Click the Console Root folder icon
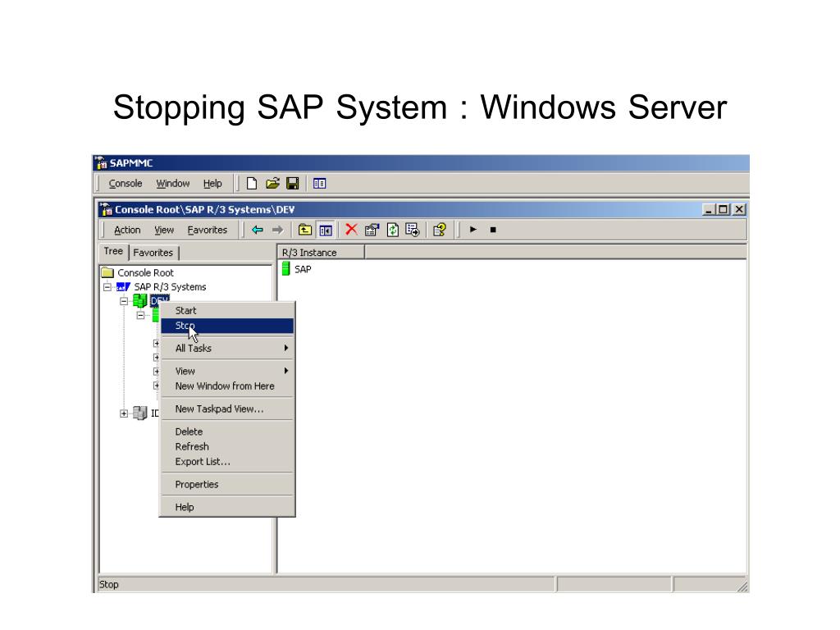This screenshot has height=630, width=840. [107, 272]
